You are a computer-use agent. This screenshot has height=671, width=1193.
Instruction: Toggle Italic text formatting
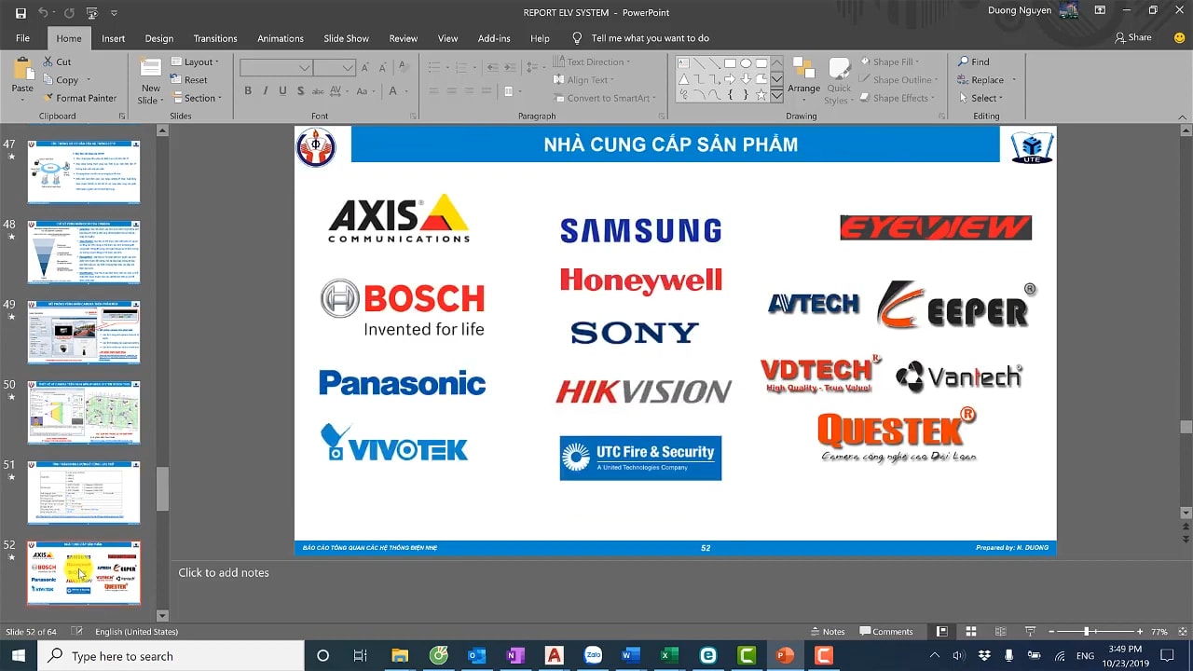point(266,91)
